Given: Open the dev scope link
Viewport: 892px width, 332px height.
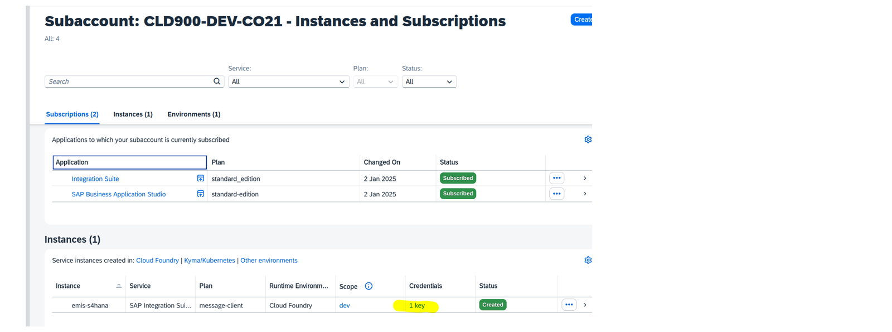Looking at the screenshot, I should [x=345, y=306].
